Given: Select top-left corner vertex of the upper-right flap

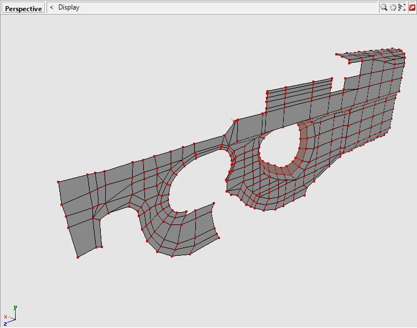Looking at the screenshot, I should tap(336, 54).
